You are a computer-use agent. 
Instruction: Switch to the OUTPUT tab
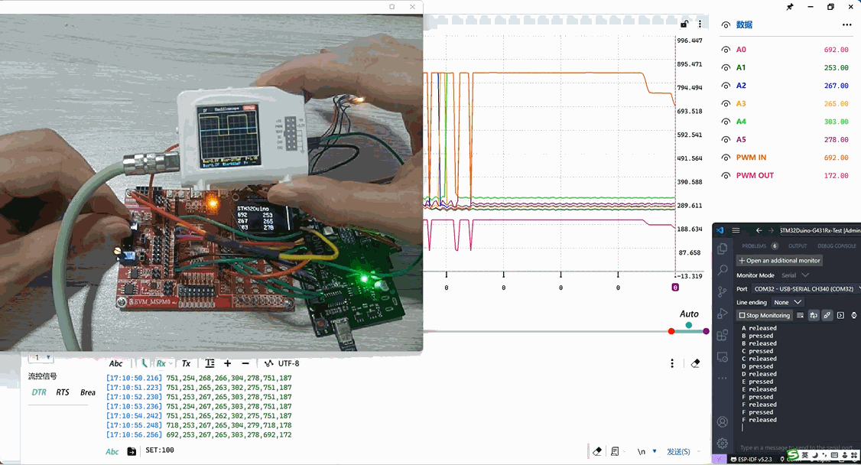pos(798,246)
